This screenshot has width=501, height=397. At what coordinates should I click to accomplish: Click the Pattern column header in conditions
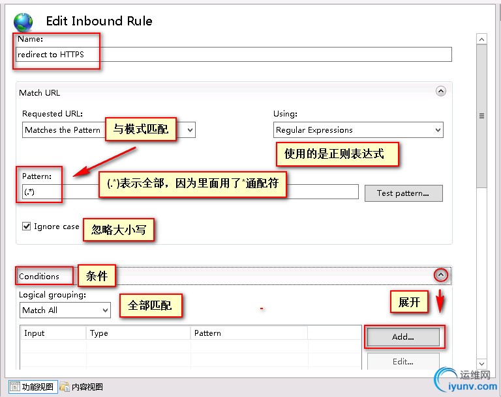[249, 333]
